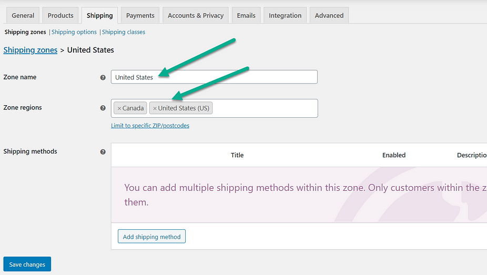Viewport: 487px width, 275px height.
Task: Go to the Advanced tab
Action: point(329,15)
